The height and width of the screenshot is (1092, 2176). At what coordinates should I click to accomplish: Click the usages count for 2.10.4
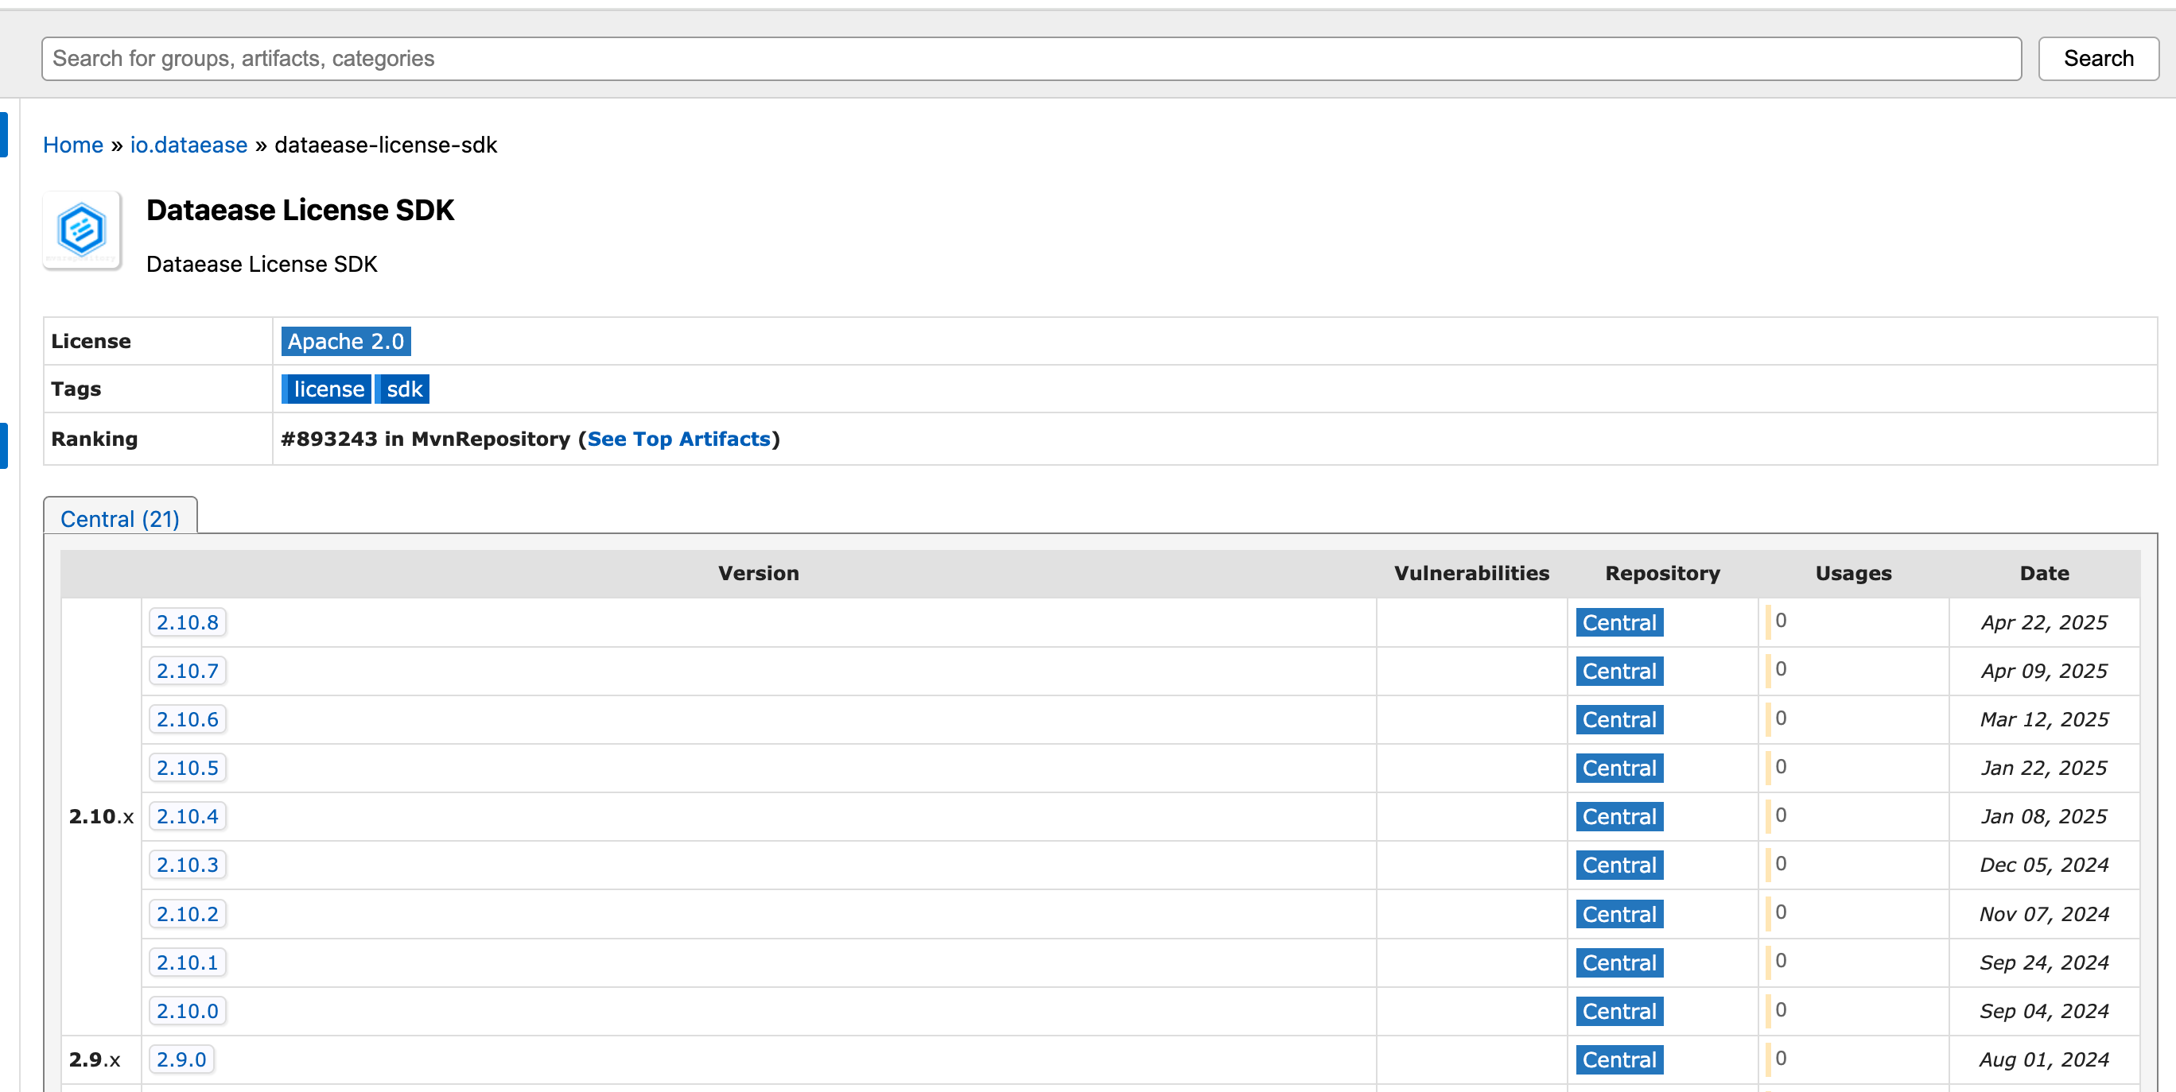pos(1780,815)
